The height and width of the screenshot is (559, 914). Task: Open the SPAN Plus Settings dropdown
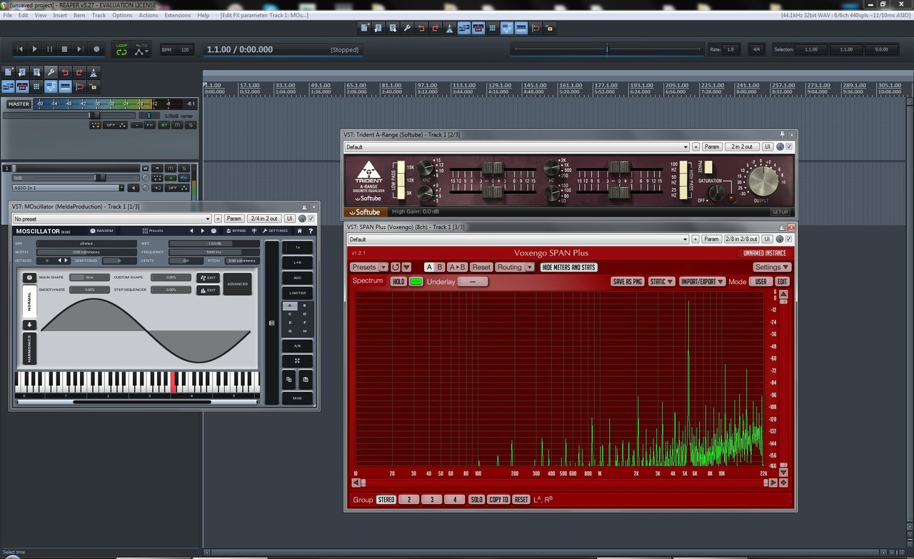click(772, 267)
